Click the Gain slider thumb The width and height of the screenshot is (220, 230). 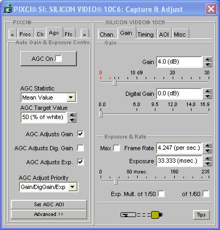pyautogui.click(x=115, y=82)
